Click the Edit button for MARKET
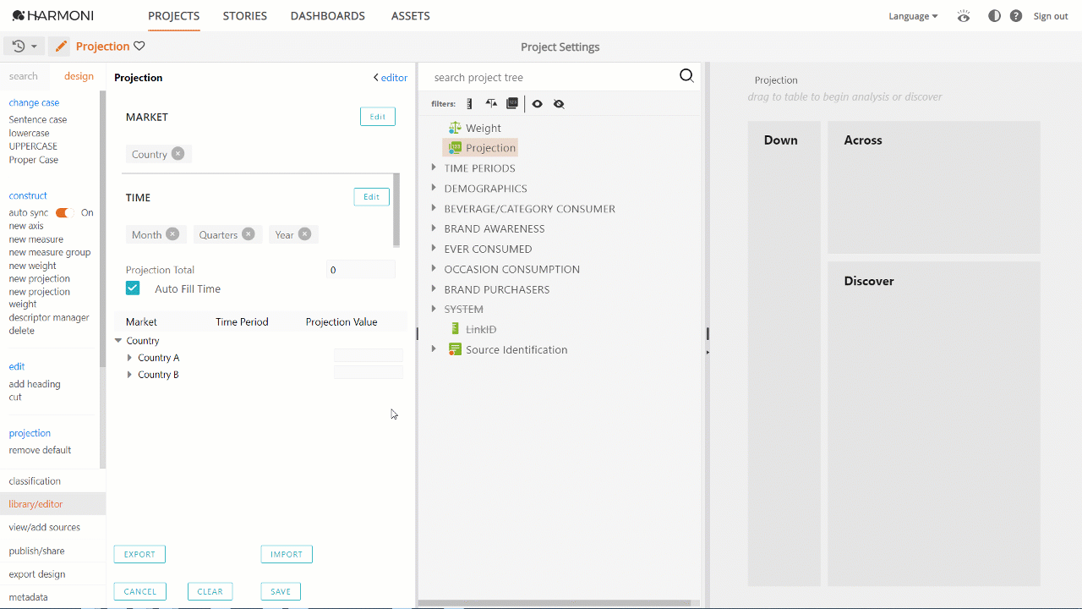This screenshot has width=1082, height=609. coord(377,117)
